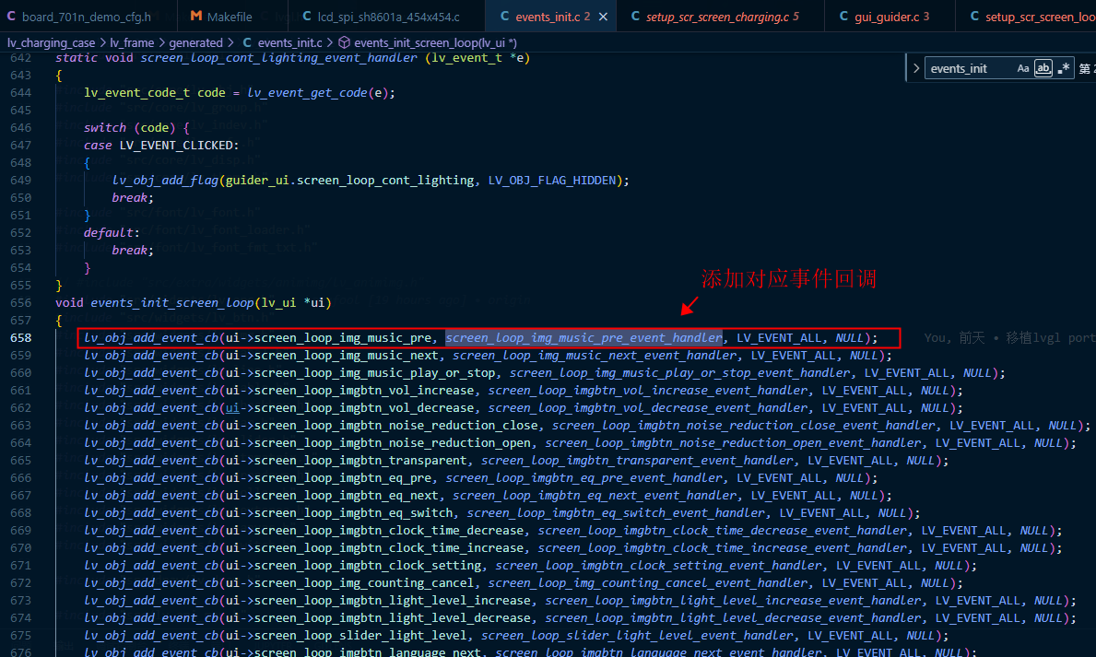The height and width of the screenshot is (657, 1096).
Task: Click the C file icon in the breadcrumb
Action: (247, 42)
